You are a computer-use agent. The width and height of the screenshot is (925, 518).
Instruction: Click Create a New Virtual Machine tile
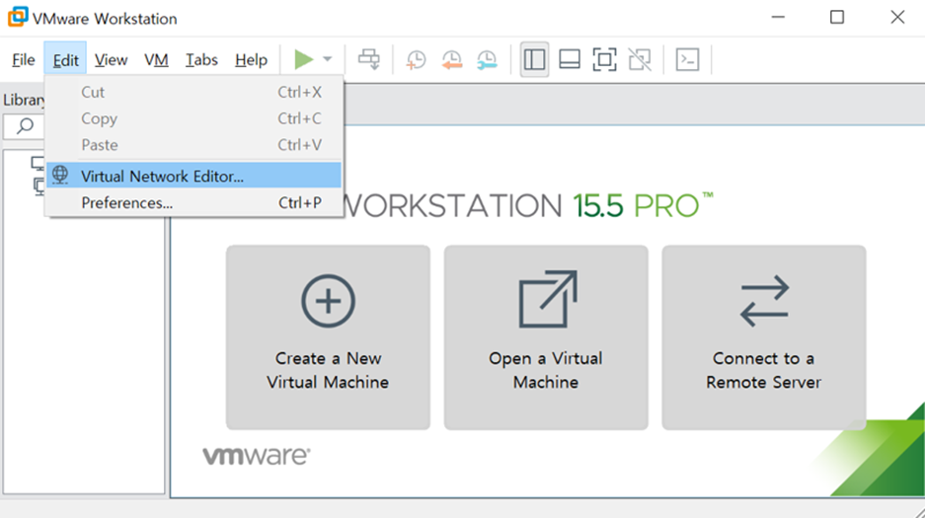pyautogui.click(x=328, y=337)
